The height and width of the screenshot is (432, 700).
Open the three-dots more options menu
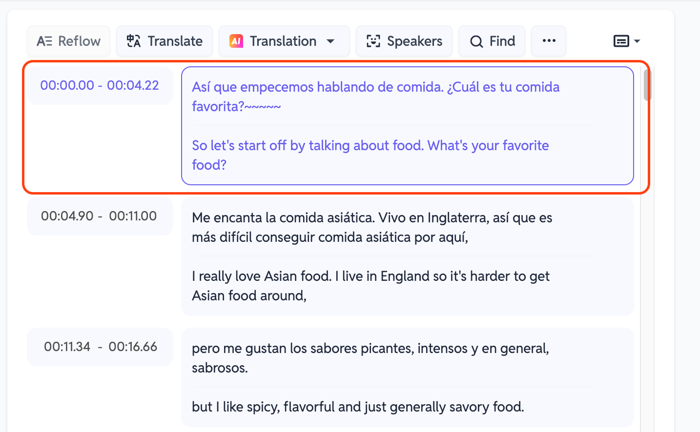tap(549, 41)
